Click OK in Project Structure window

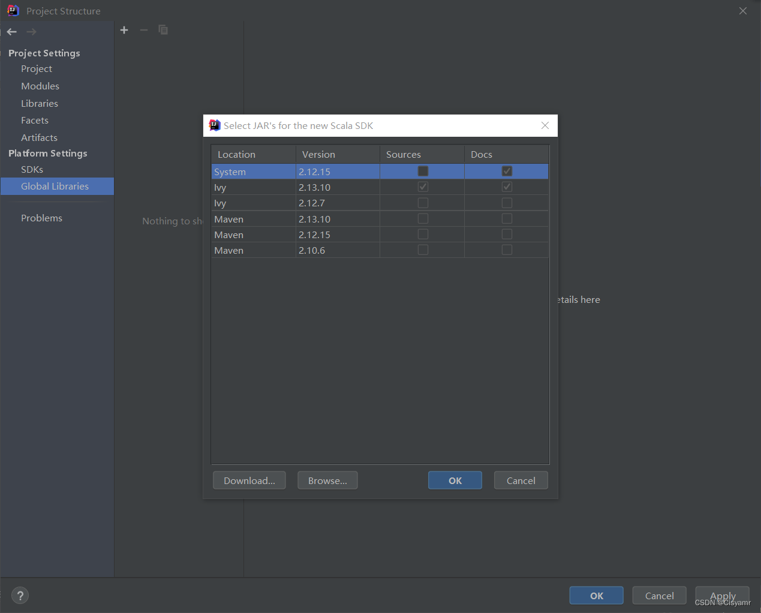coord(597,596)
